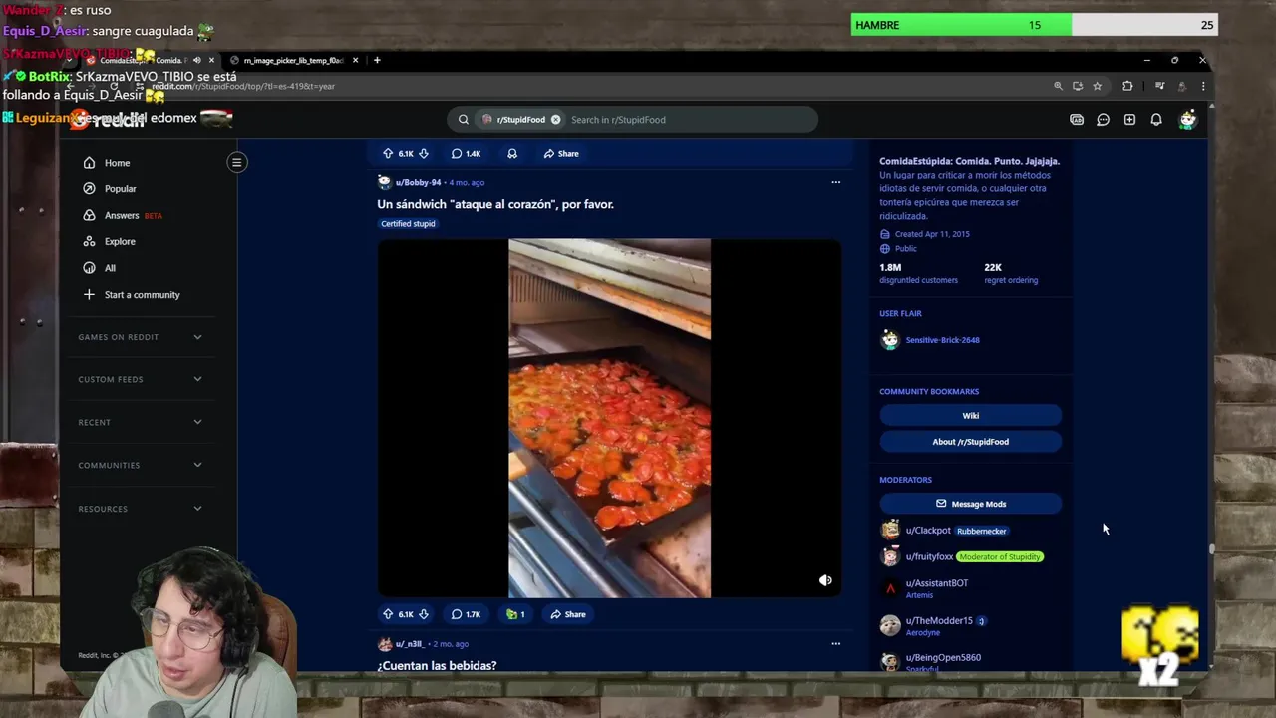1276x718 pixels.
Task: Expand the Custom Feeds section
Action: 140,379
